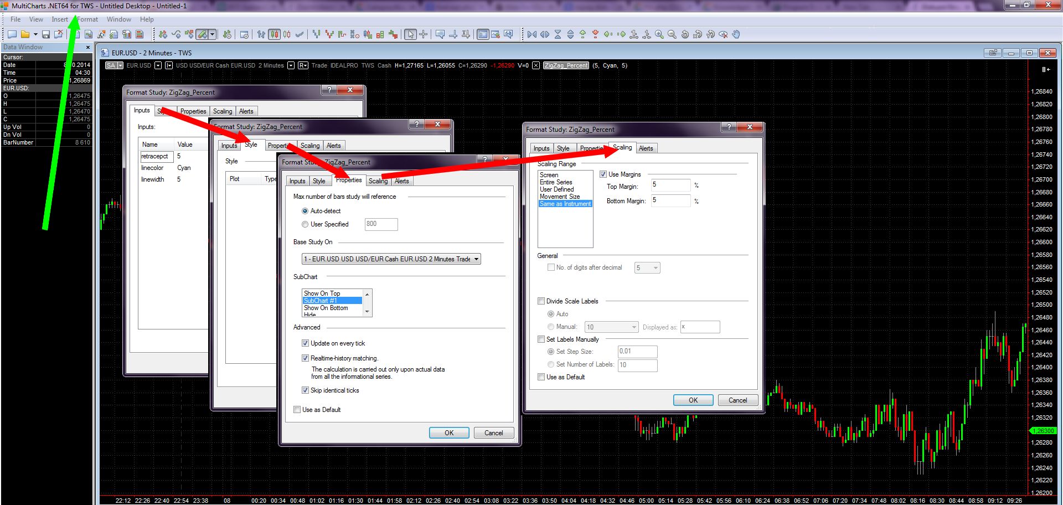
Task: Select the Auto-detect radio button
Action: 305,211
